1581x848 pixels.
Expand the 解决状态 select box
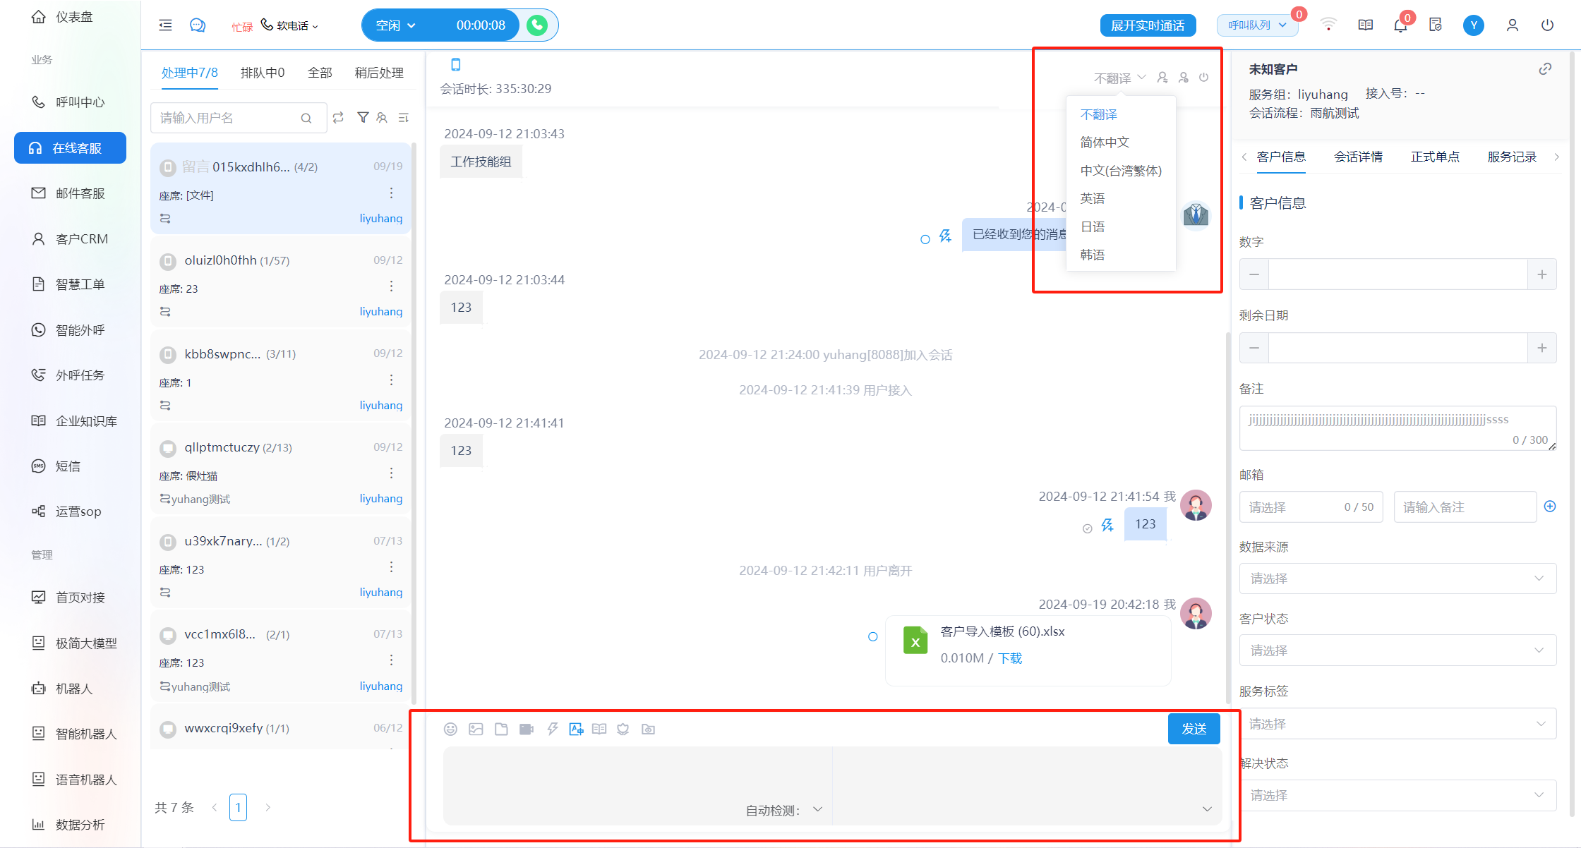[x=1397, y=795]
